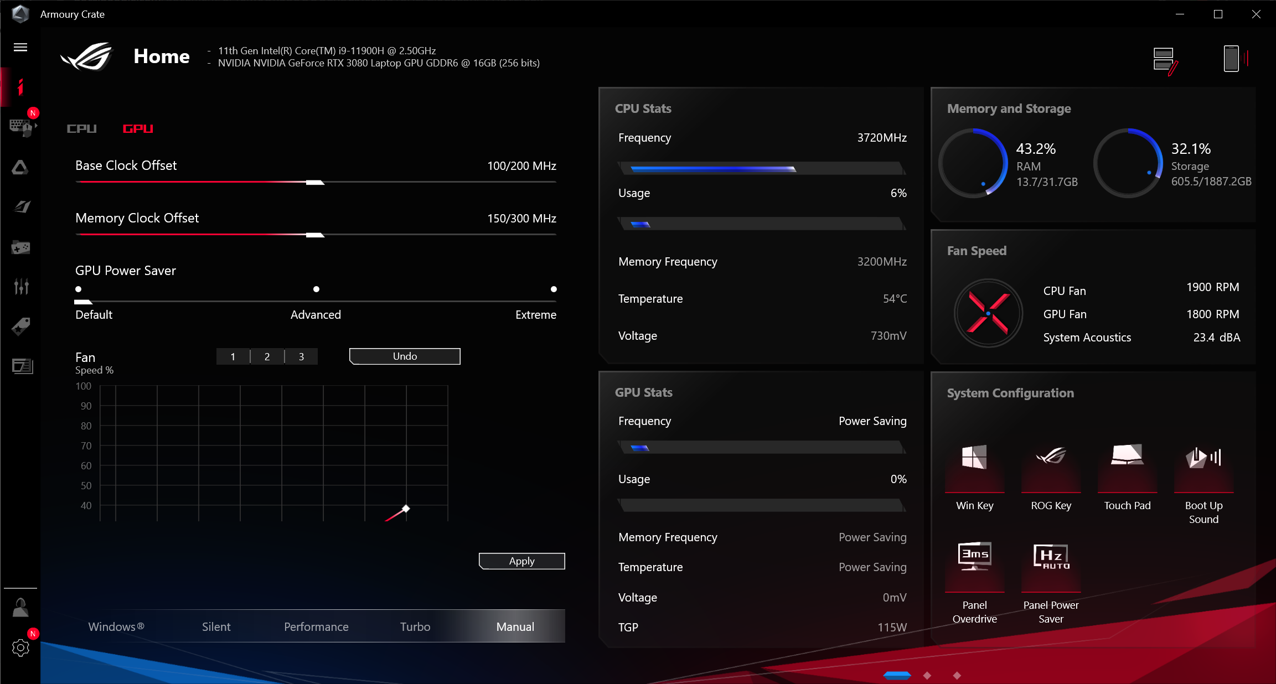Screen dimensions: 1276x684
Task: Click the CPU Fan 1900 RPM value
Action: point(1212,287)
